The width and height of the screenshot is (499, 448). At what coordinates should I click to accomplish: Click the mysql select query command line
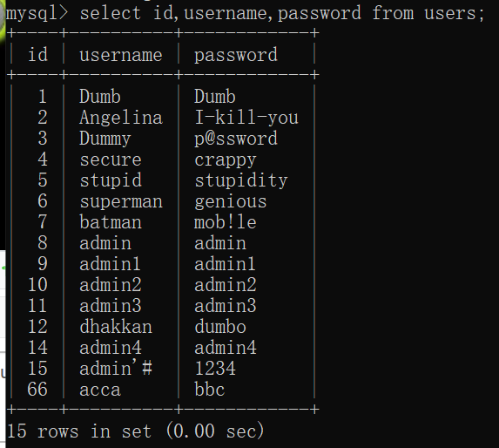point(245,14)
